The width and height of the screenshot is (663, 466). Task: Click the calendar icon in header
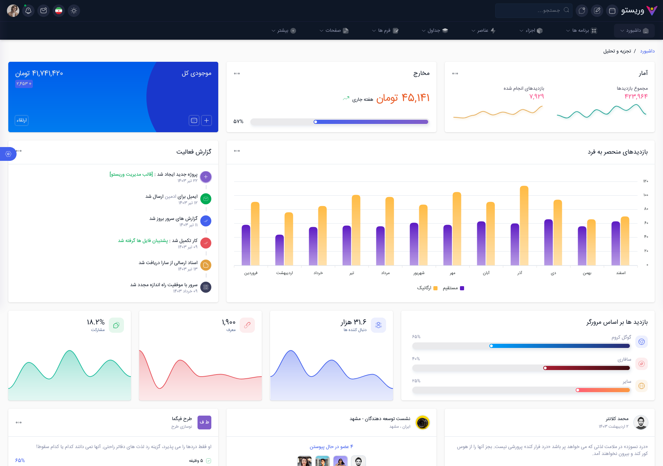[x=612, y=11]
